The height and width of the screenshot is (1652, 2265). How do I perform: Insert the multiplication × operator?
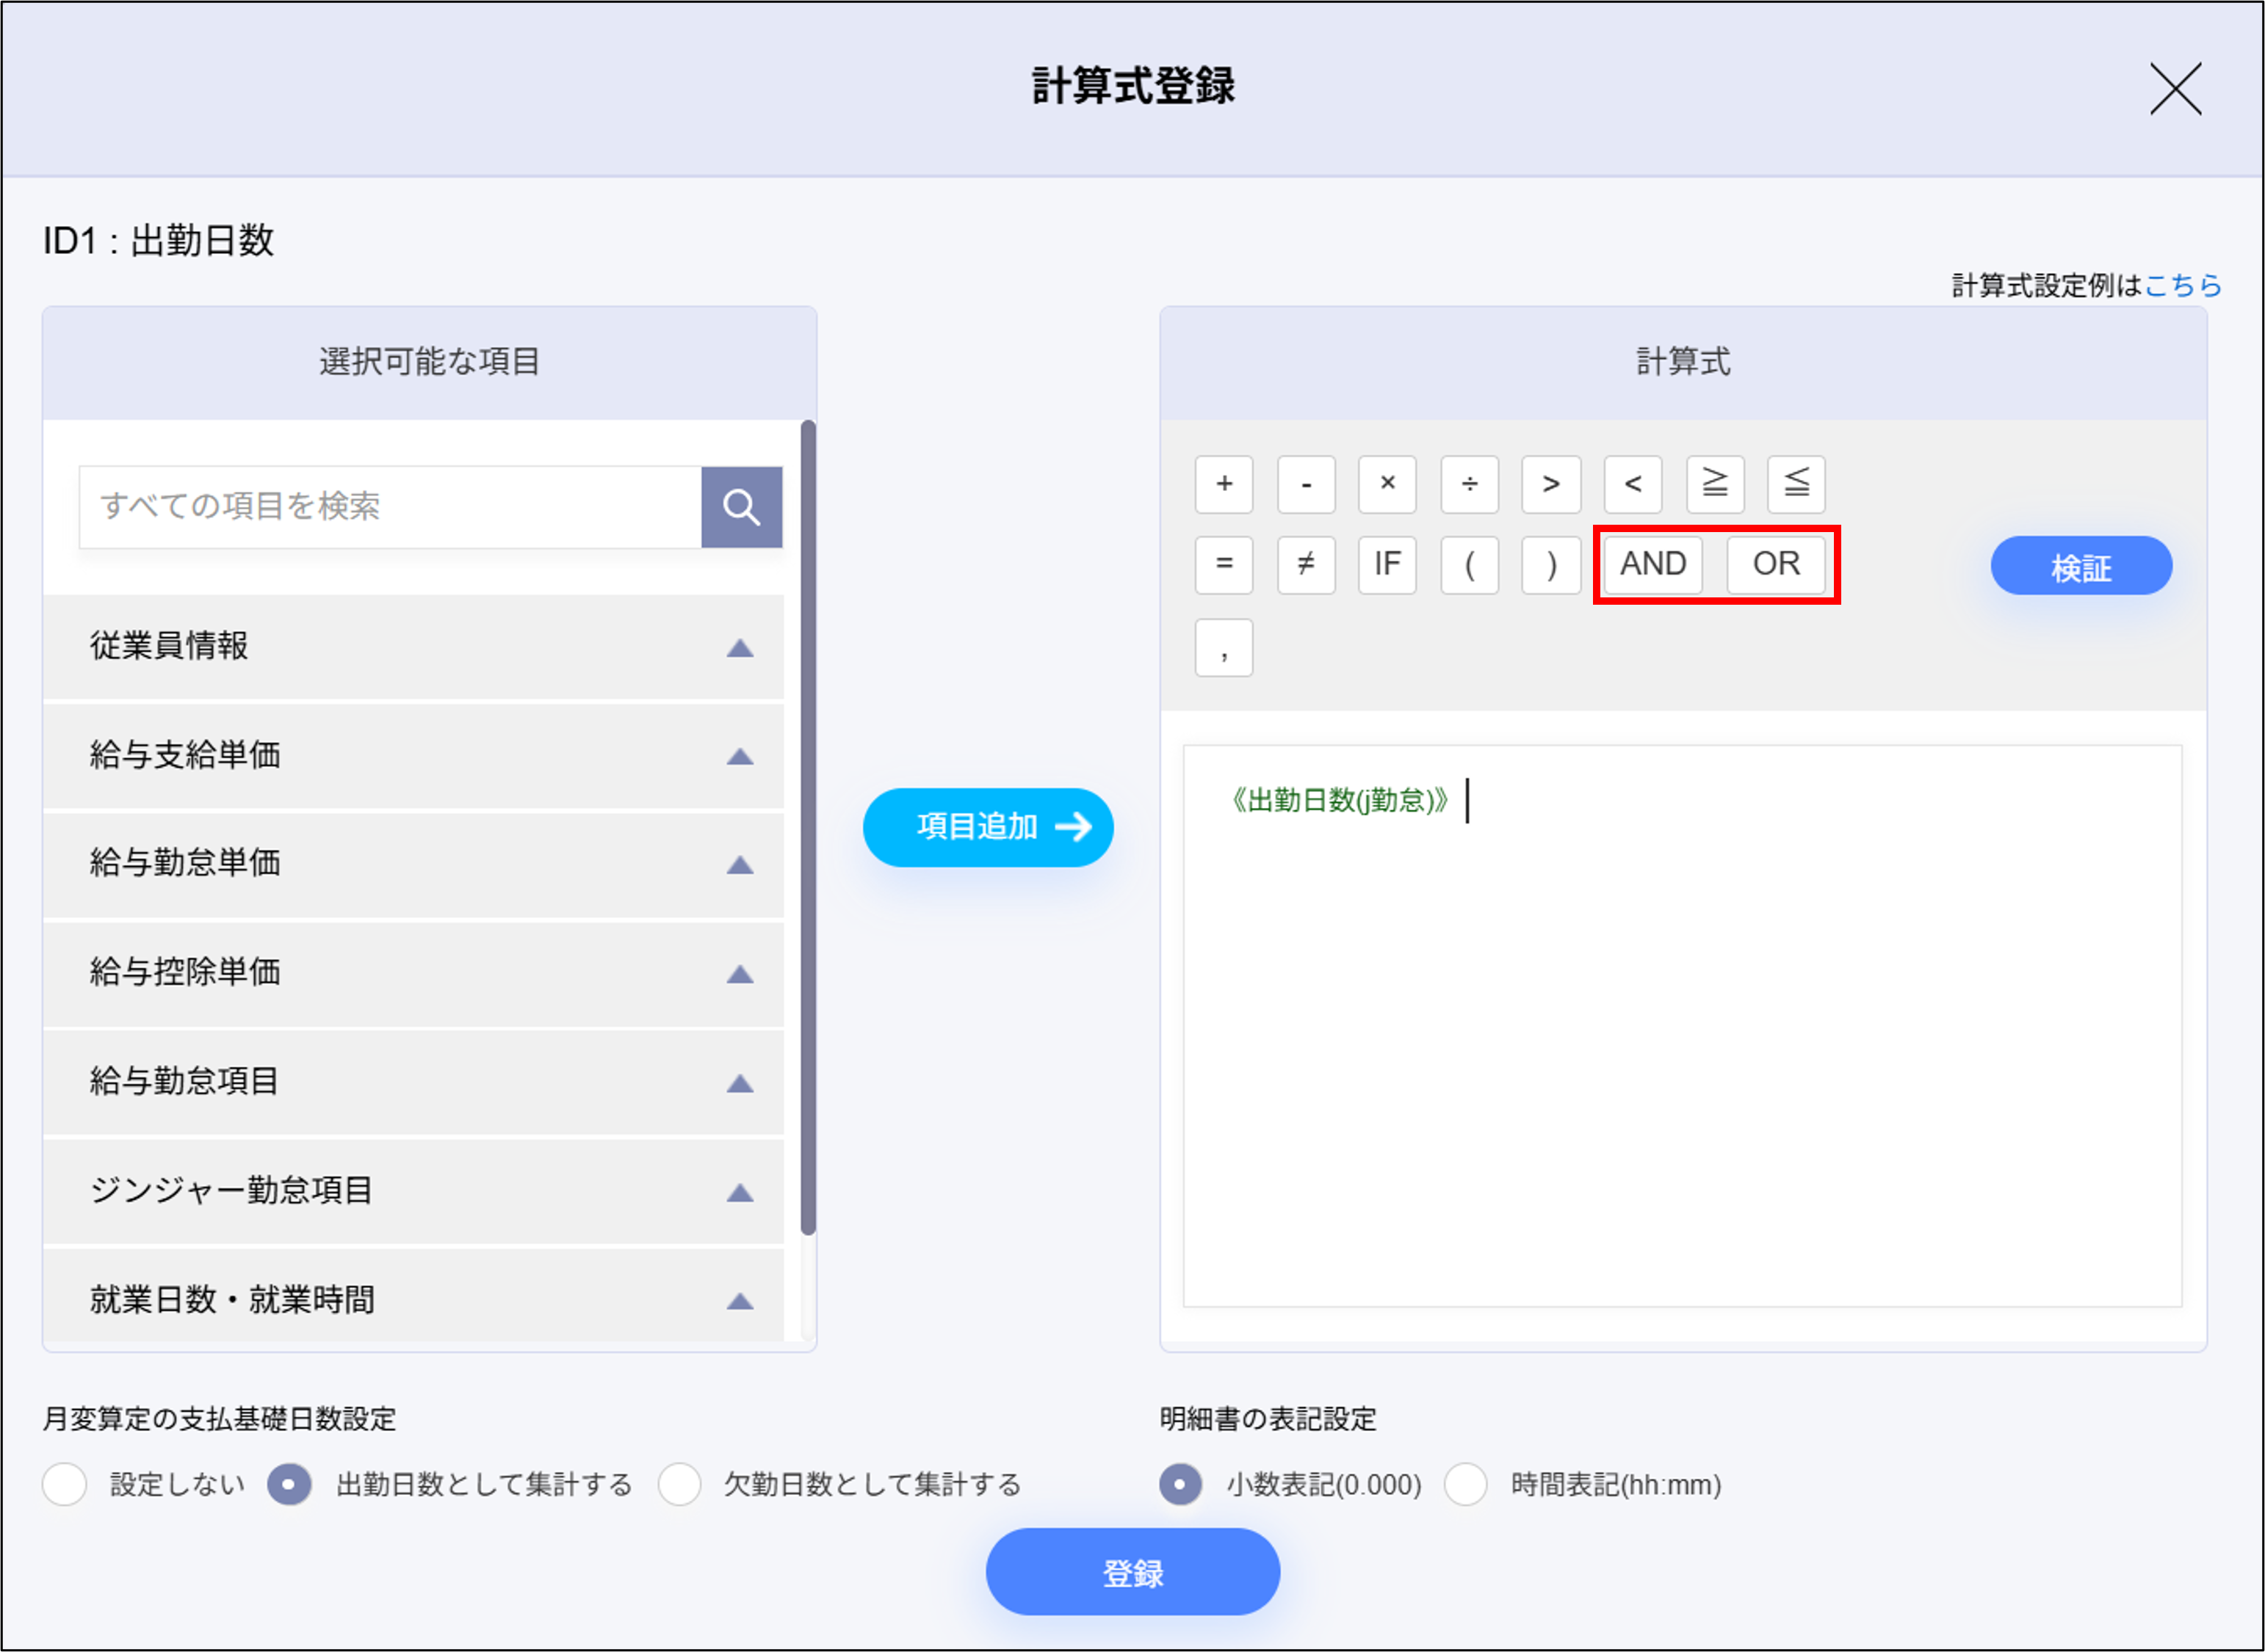pyautogui.click(x=1387, y=485)
